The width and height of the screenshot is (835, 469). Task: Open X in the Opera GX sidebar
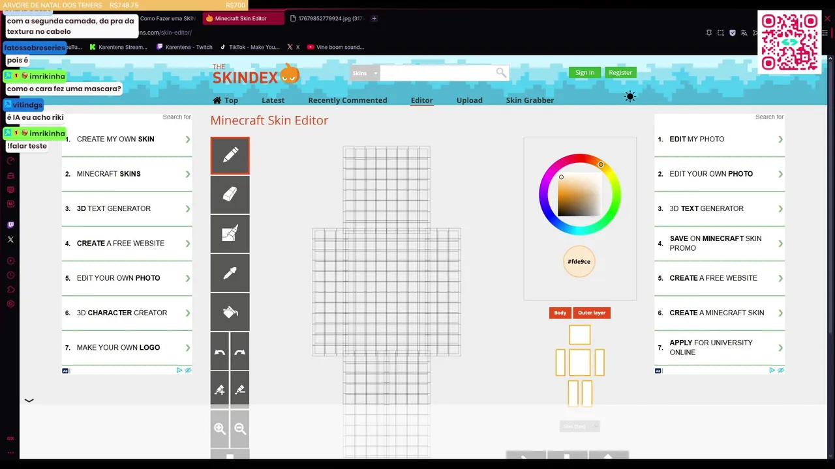[10, 240]
